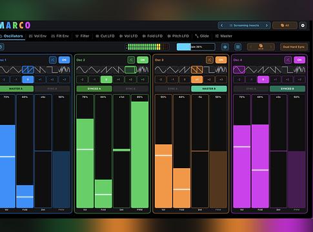Open the Screaming Insects preset list
The width and height of the screenshot is (313, 232).
point(244,25)
